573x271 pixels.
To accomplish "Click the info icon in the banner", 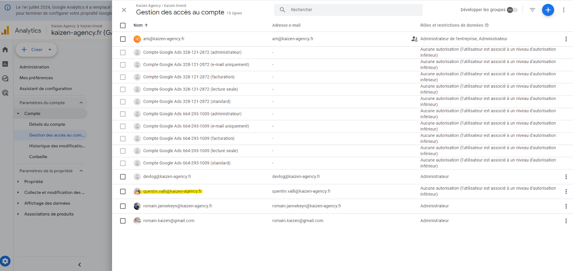I will tap(7, 7).
